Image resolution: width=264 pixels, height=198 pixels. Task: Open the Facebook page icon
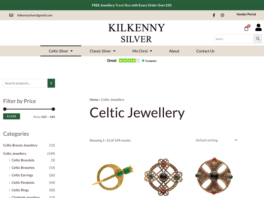tap(214, 15)
